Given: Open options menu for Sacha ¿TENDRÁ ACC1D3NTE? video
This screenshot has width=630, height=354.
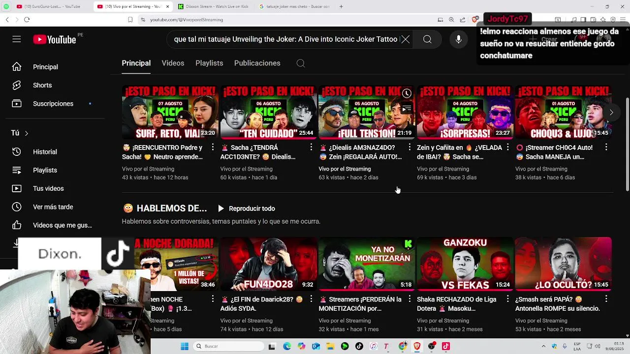Looking at the screenshot, I should (x=311, y=147).
